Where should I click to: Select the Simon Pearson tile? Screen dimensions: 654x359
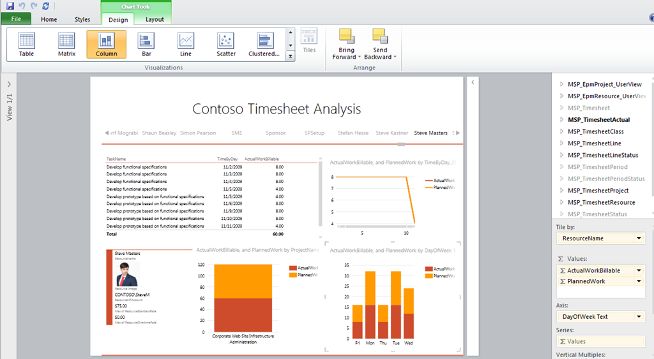(x=198, y=133)
